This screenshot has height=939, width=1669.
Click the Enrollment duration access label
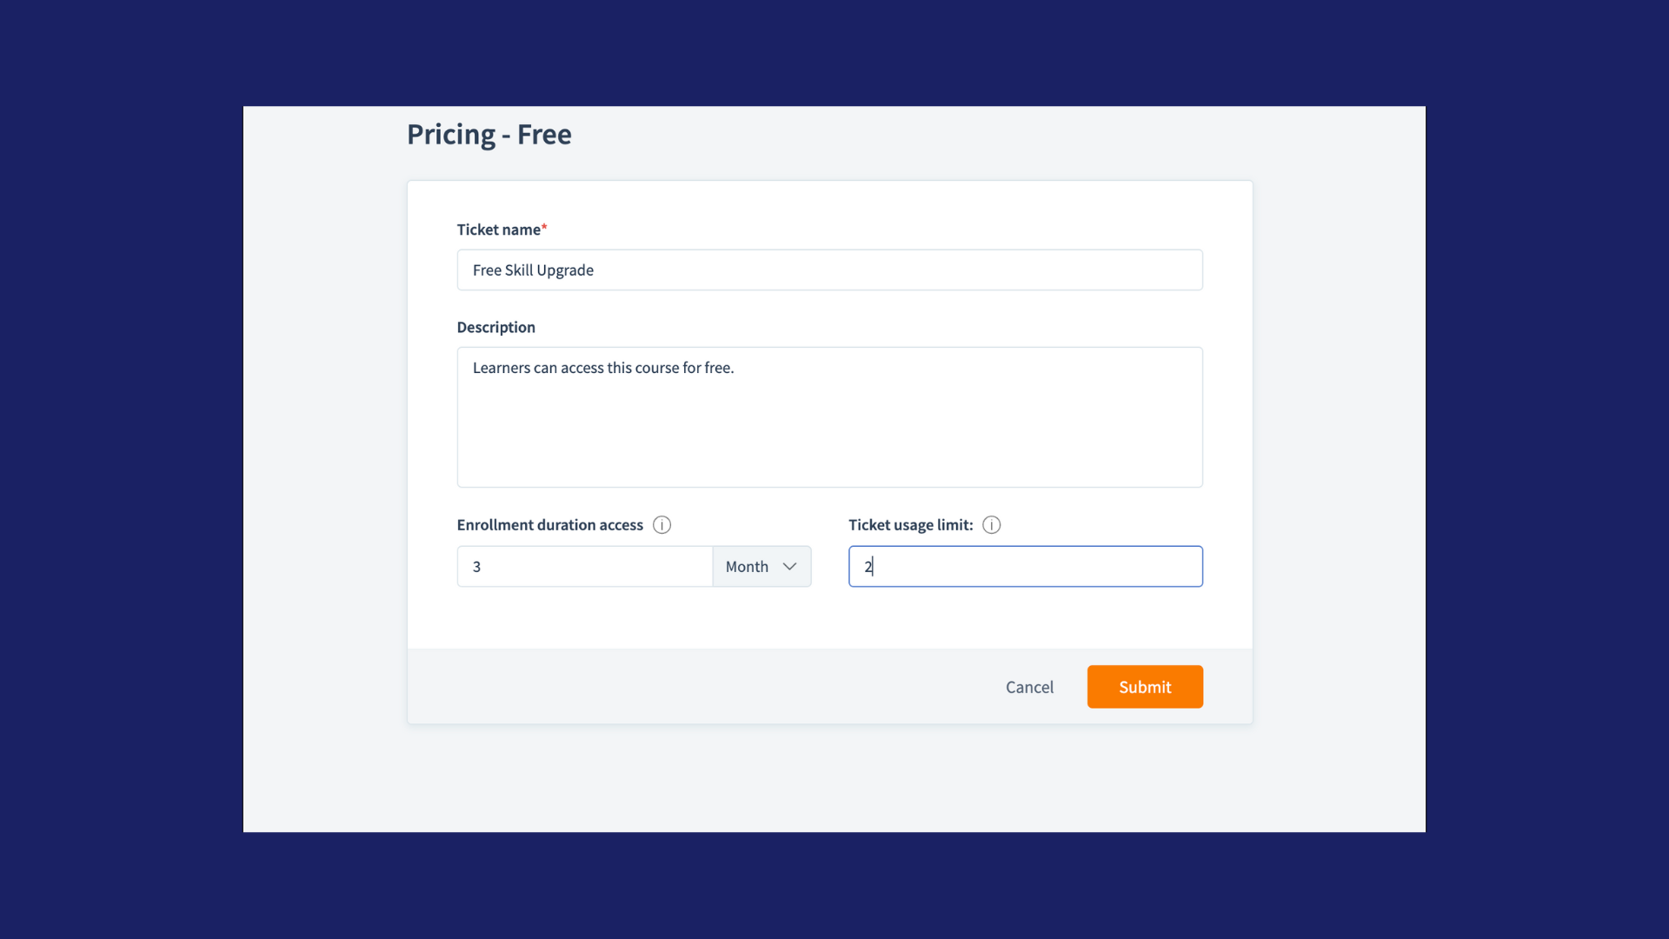pyautogui.click(x=549, y=525)
